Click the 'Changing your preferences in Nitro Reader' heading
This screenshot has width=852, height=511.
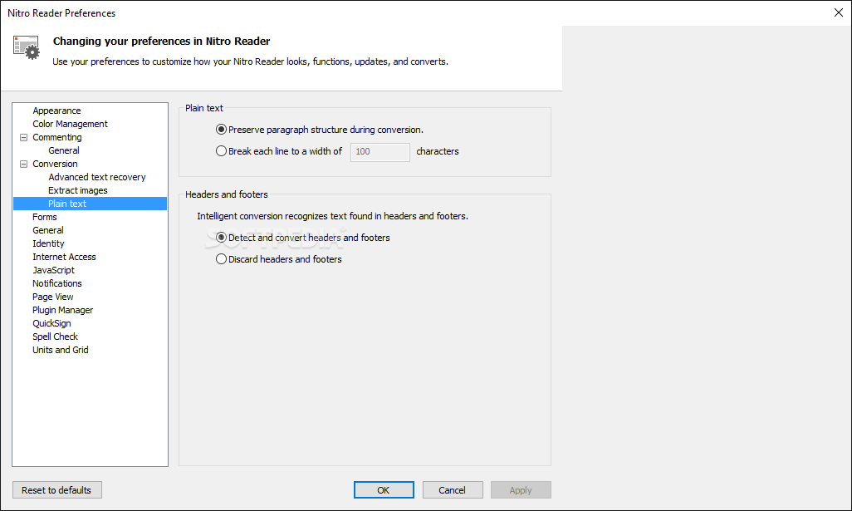161,42
